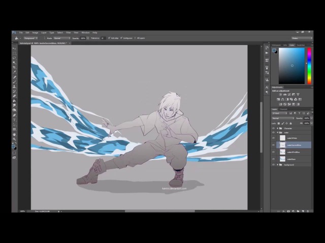
Task: Enable the All Layers checkbox
Action: point(135,38)
